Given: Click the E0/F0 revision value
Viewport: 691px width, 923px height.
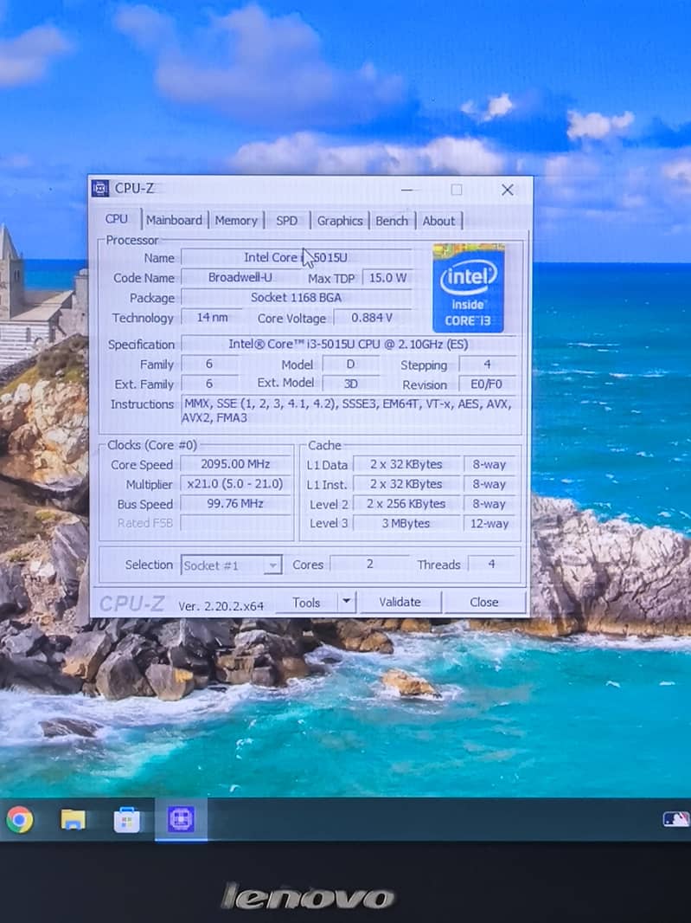Looking at the screenshot, I should (x=486, y=384).
